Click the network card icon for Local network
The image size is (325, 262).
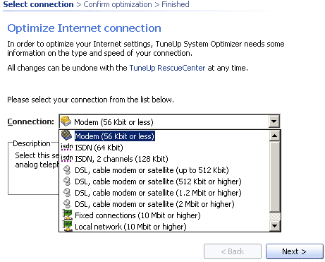pos(68,226)
